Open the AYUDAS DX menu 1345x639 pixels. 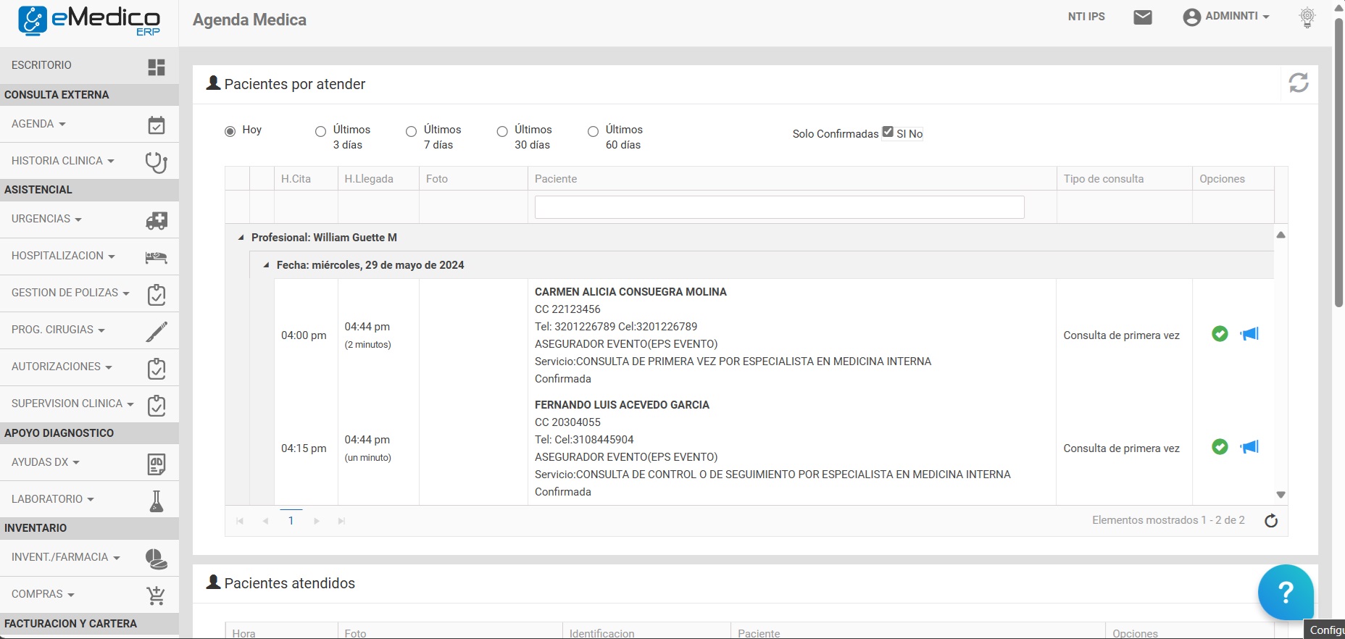(x=45, y=462)
